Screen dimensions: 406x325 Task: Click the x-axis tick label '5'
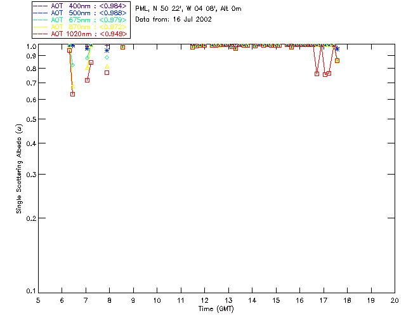[38, 300]
